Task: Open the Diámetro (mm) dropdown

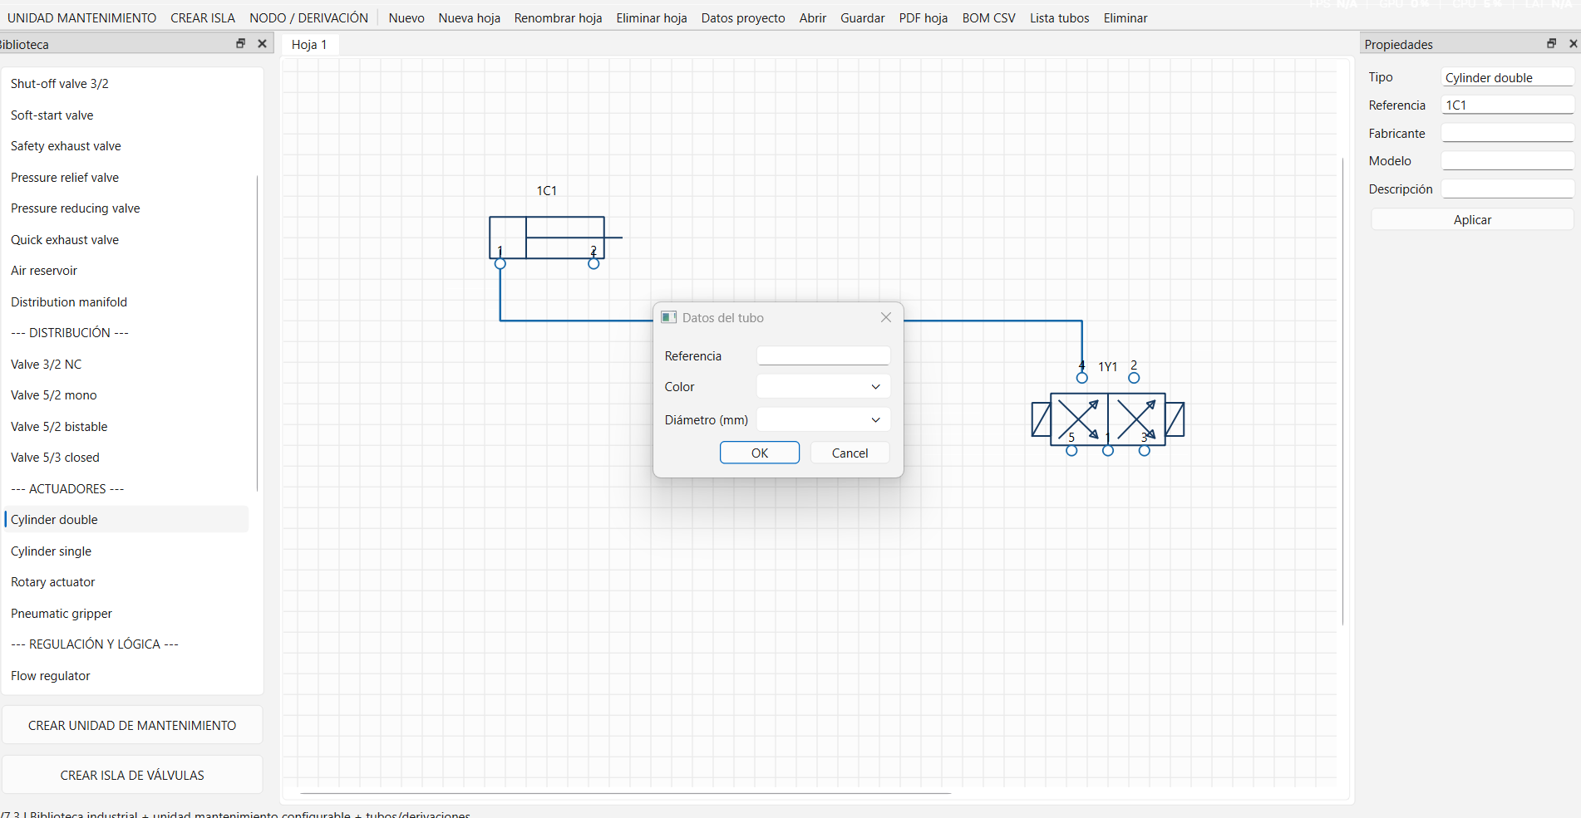Action: click(823, 419)
